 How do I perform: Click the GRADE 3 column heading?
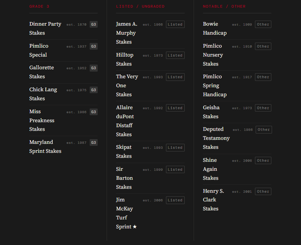coord(39,6)
